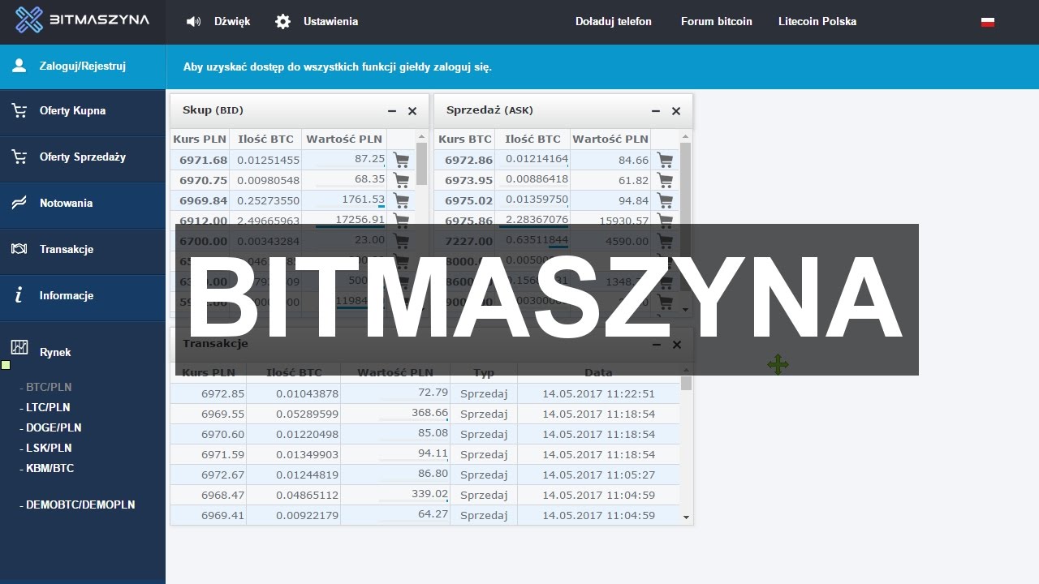Click bid value 1761.53
Screen dimensions: 1039x584
coord(364,200)
